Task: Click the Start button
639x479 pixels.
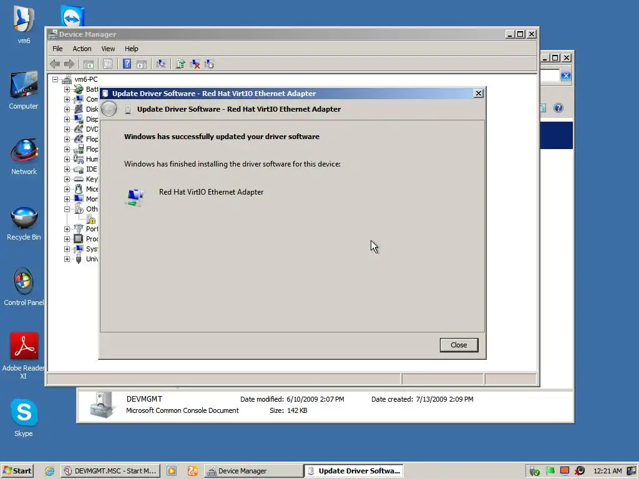Action: (x=17, y=471)
